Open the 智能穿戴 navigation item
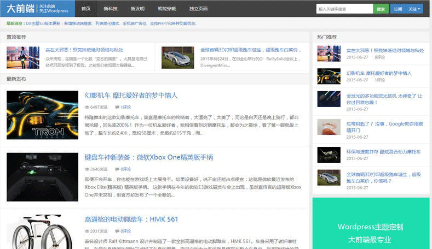Screen dimensions: 432x249 pyautogui.click(x=166, y=9)
